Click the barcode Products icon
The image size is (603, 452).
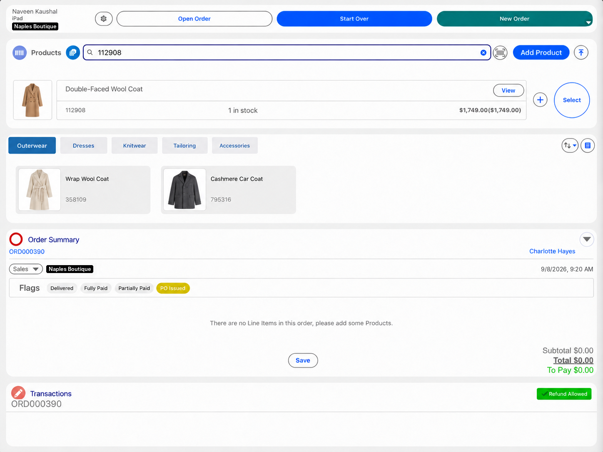20,53
